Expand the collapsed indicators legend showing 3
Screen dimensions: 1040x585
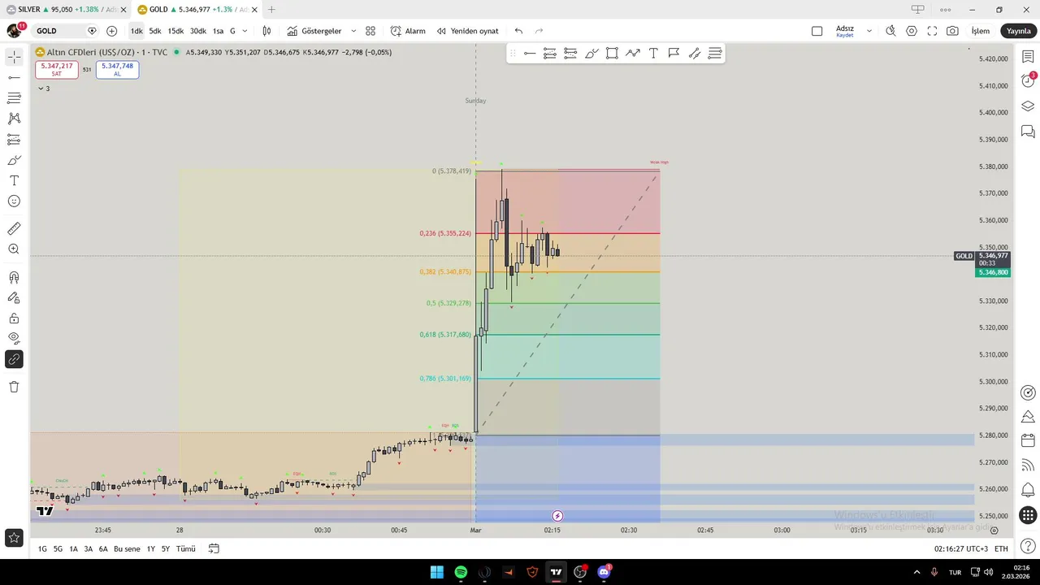[x=44, y=89]
